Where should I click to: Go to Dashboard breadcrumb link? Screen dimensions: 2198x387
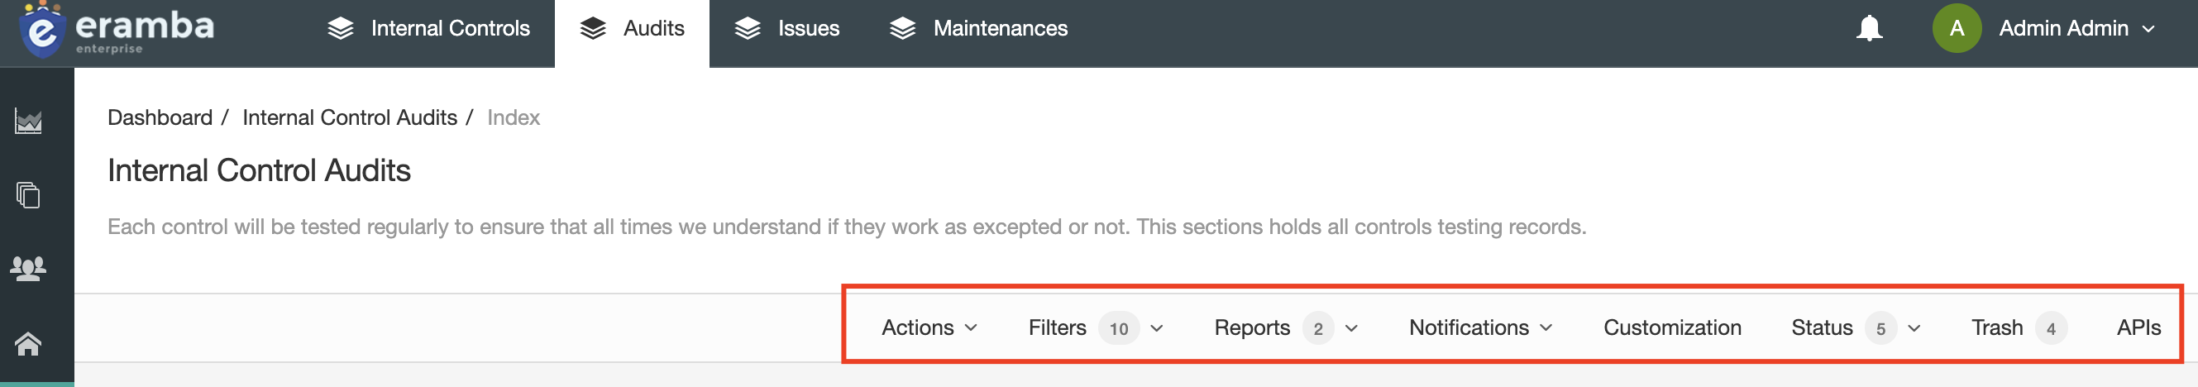click(160, 117)
